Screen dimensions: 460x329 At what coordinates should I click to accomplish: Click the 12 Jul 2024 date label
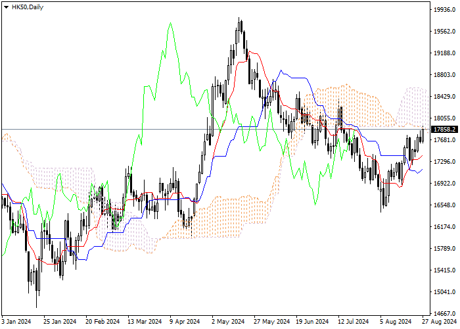pos(354,322)
